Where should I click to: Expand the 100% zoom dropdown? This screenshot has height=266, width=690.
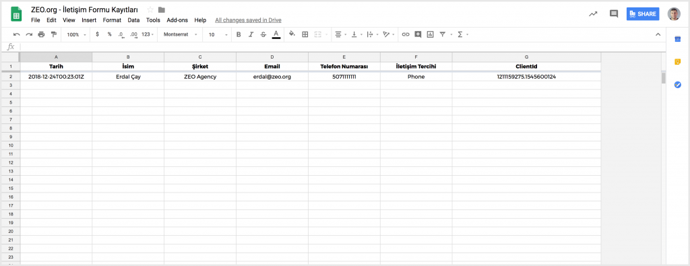click(77, 34)
